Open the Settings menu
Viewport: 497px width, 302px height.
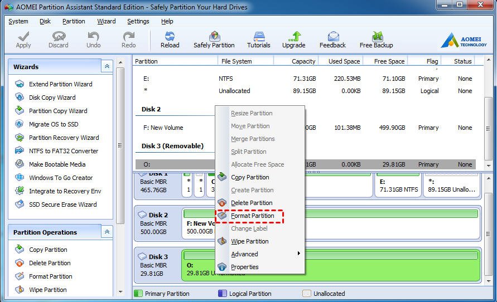click(138, 21)
